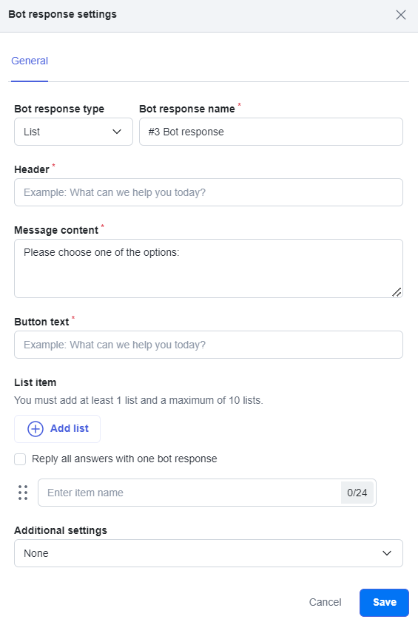Click the chevron in Bot response type
The image size is (418, 622).
(117, 132)
